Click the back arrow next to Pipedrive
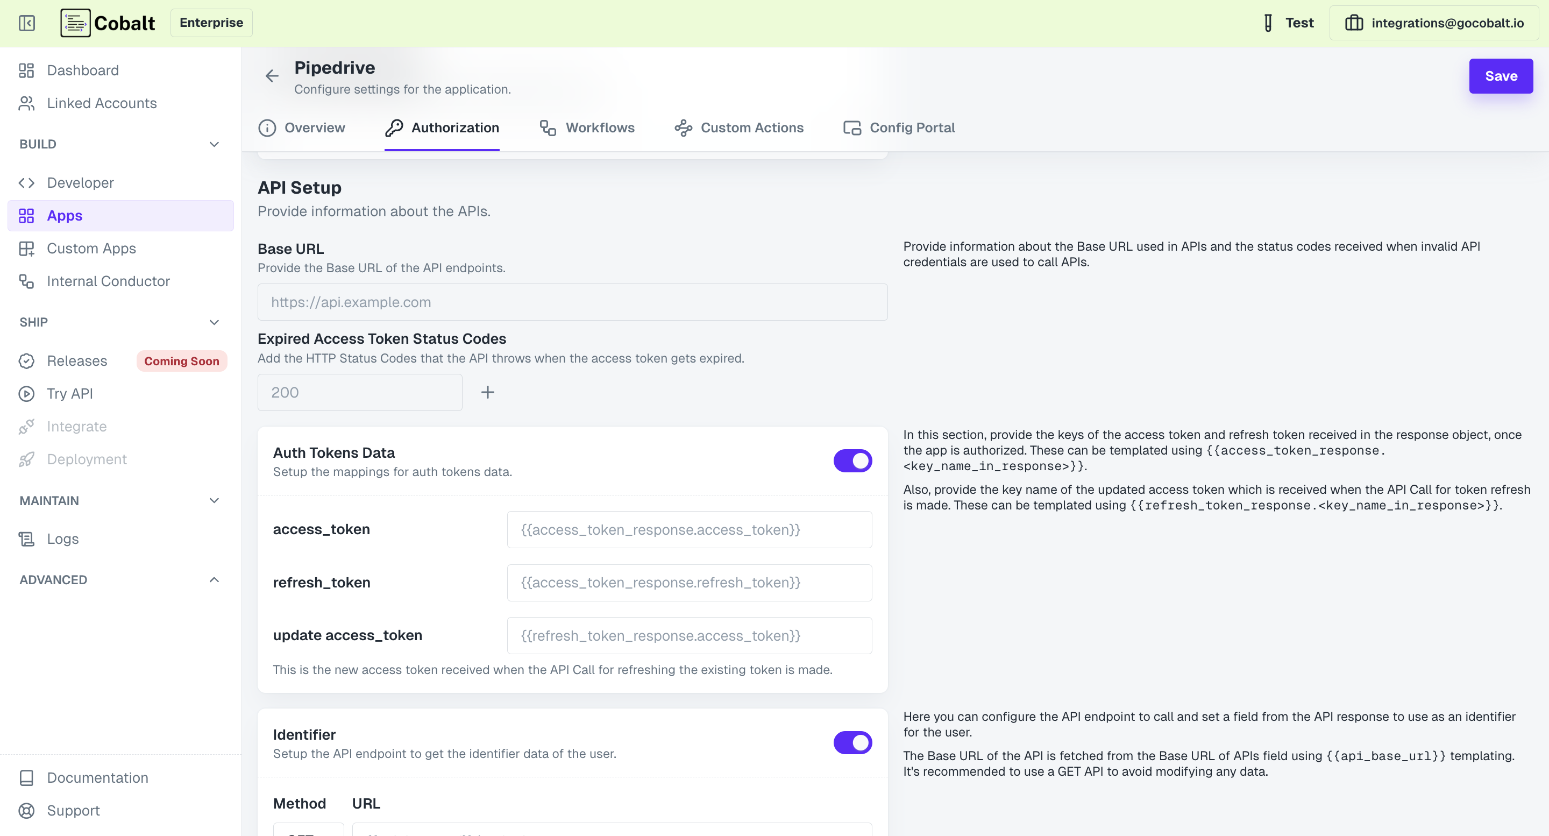Viewport: 1549px width, 836px height. (272, 76)
